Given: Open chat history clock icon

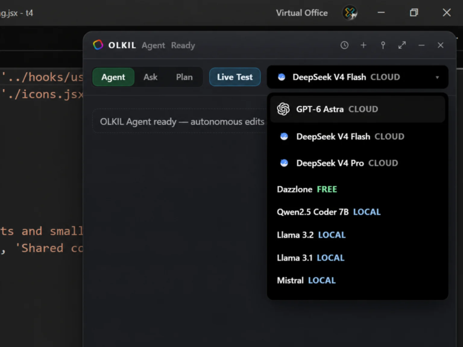Looking at the screenshot, I should pyautogui.click(x=344, y=45).
